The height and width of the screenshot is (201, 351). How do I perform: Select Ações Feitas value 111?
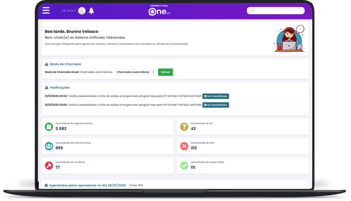193,167
